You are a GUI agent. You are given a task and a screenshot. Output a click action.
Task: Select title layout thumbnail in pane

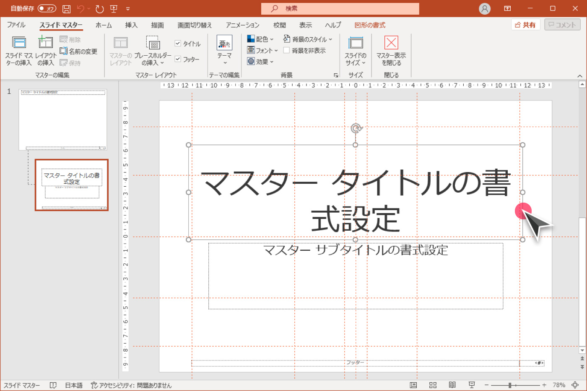72,185
